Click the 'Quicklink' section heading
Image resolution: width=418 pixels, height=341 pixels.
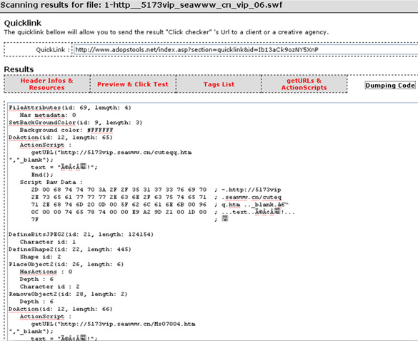(23, 23)
